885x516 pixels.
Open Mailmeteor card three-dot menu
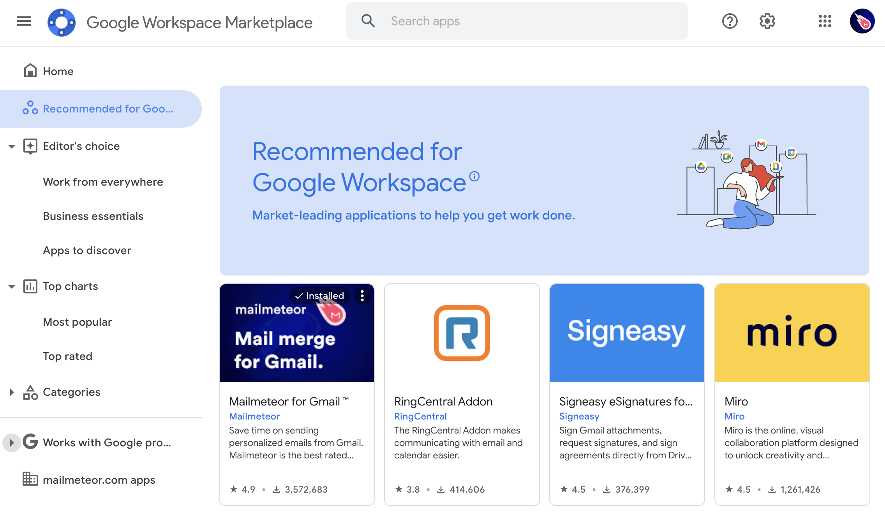point(362,296)
